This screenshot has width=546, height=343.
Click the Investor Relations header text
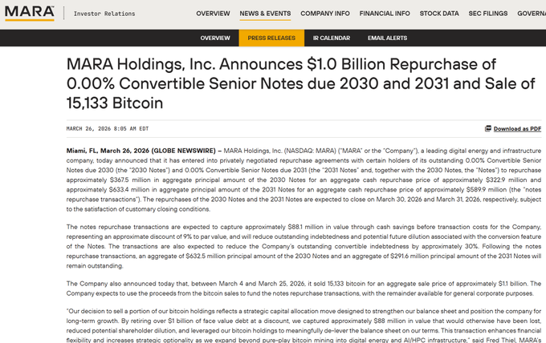pos(104,14)
